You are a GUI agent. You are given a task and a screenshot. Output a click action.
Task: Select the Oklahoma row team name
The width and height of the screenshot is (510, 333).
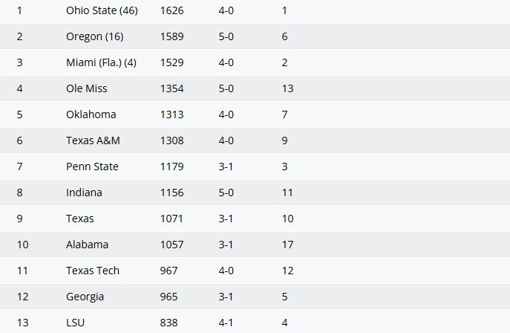click(x=91, y=114)
